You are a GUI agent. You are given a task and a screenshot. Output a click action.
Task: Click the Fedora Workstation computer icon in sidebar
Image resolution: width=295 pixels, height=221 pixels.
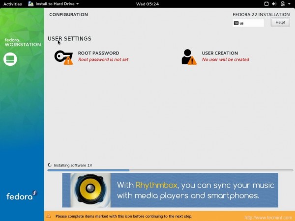[x=10, y=59]
